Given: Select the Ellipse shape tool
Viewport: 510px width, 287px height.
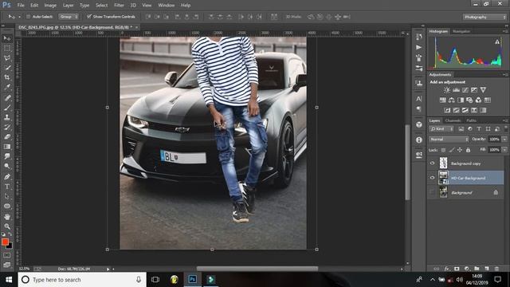Looking at the screenshot, I should pos(7,206).
